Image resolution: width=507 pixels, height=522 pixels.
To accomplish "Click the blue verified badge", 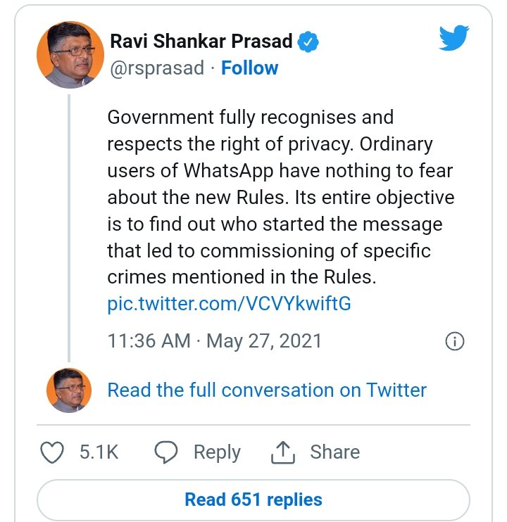I will 308,42.
